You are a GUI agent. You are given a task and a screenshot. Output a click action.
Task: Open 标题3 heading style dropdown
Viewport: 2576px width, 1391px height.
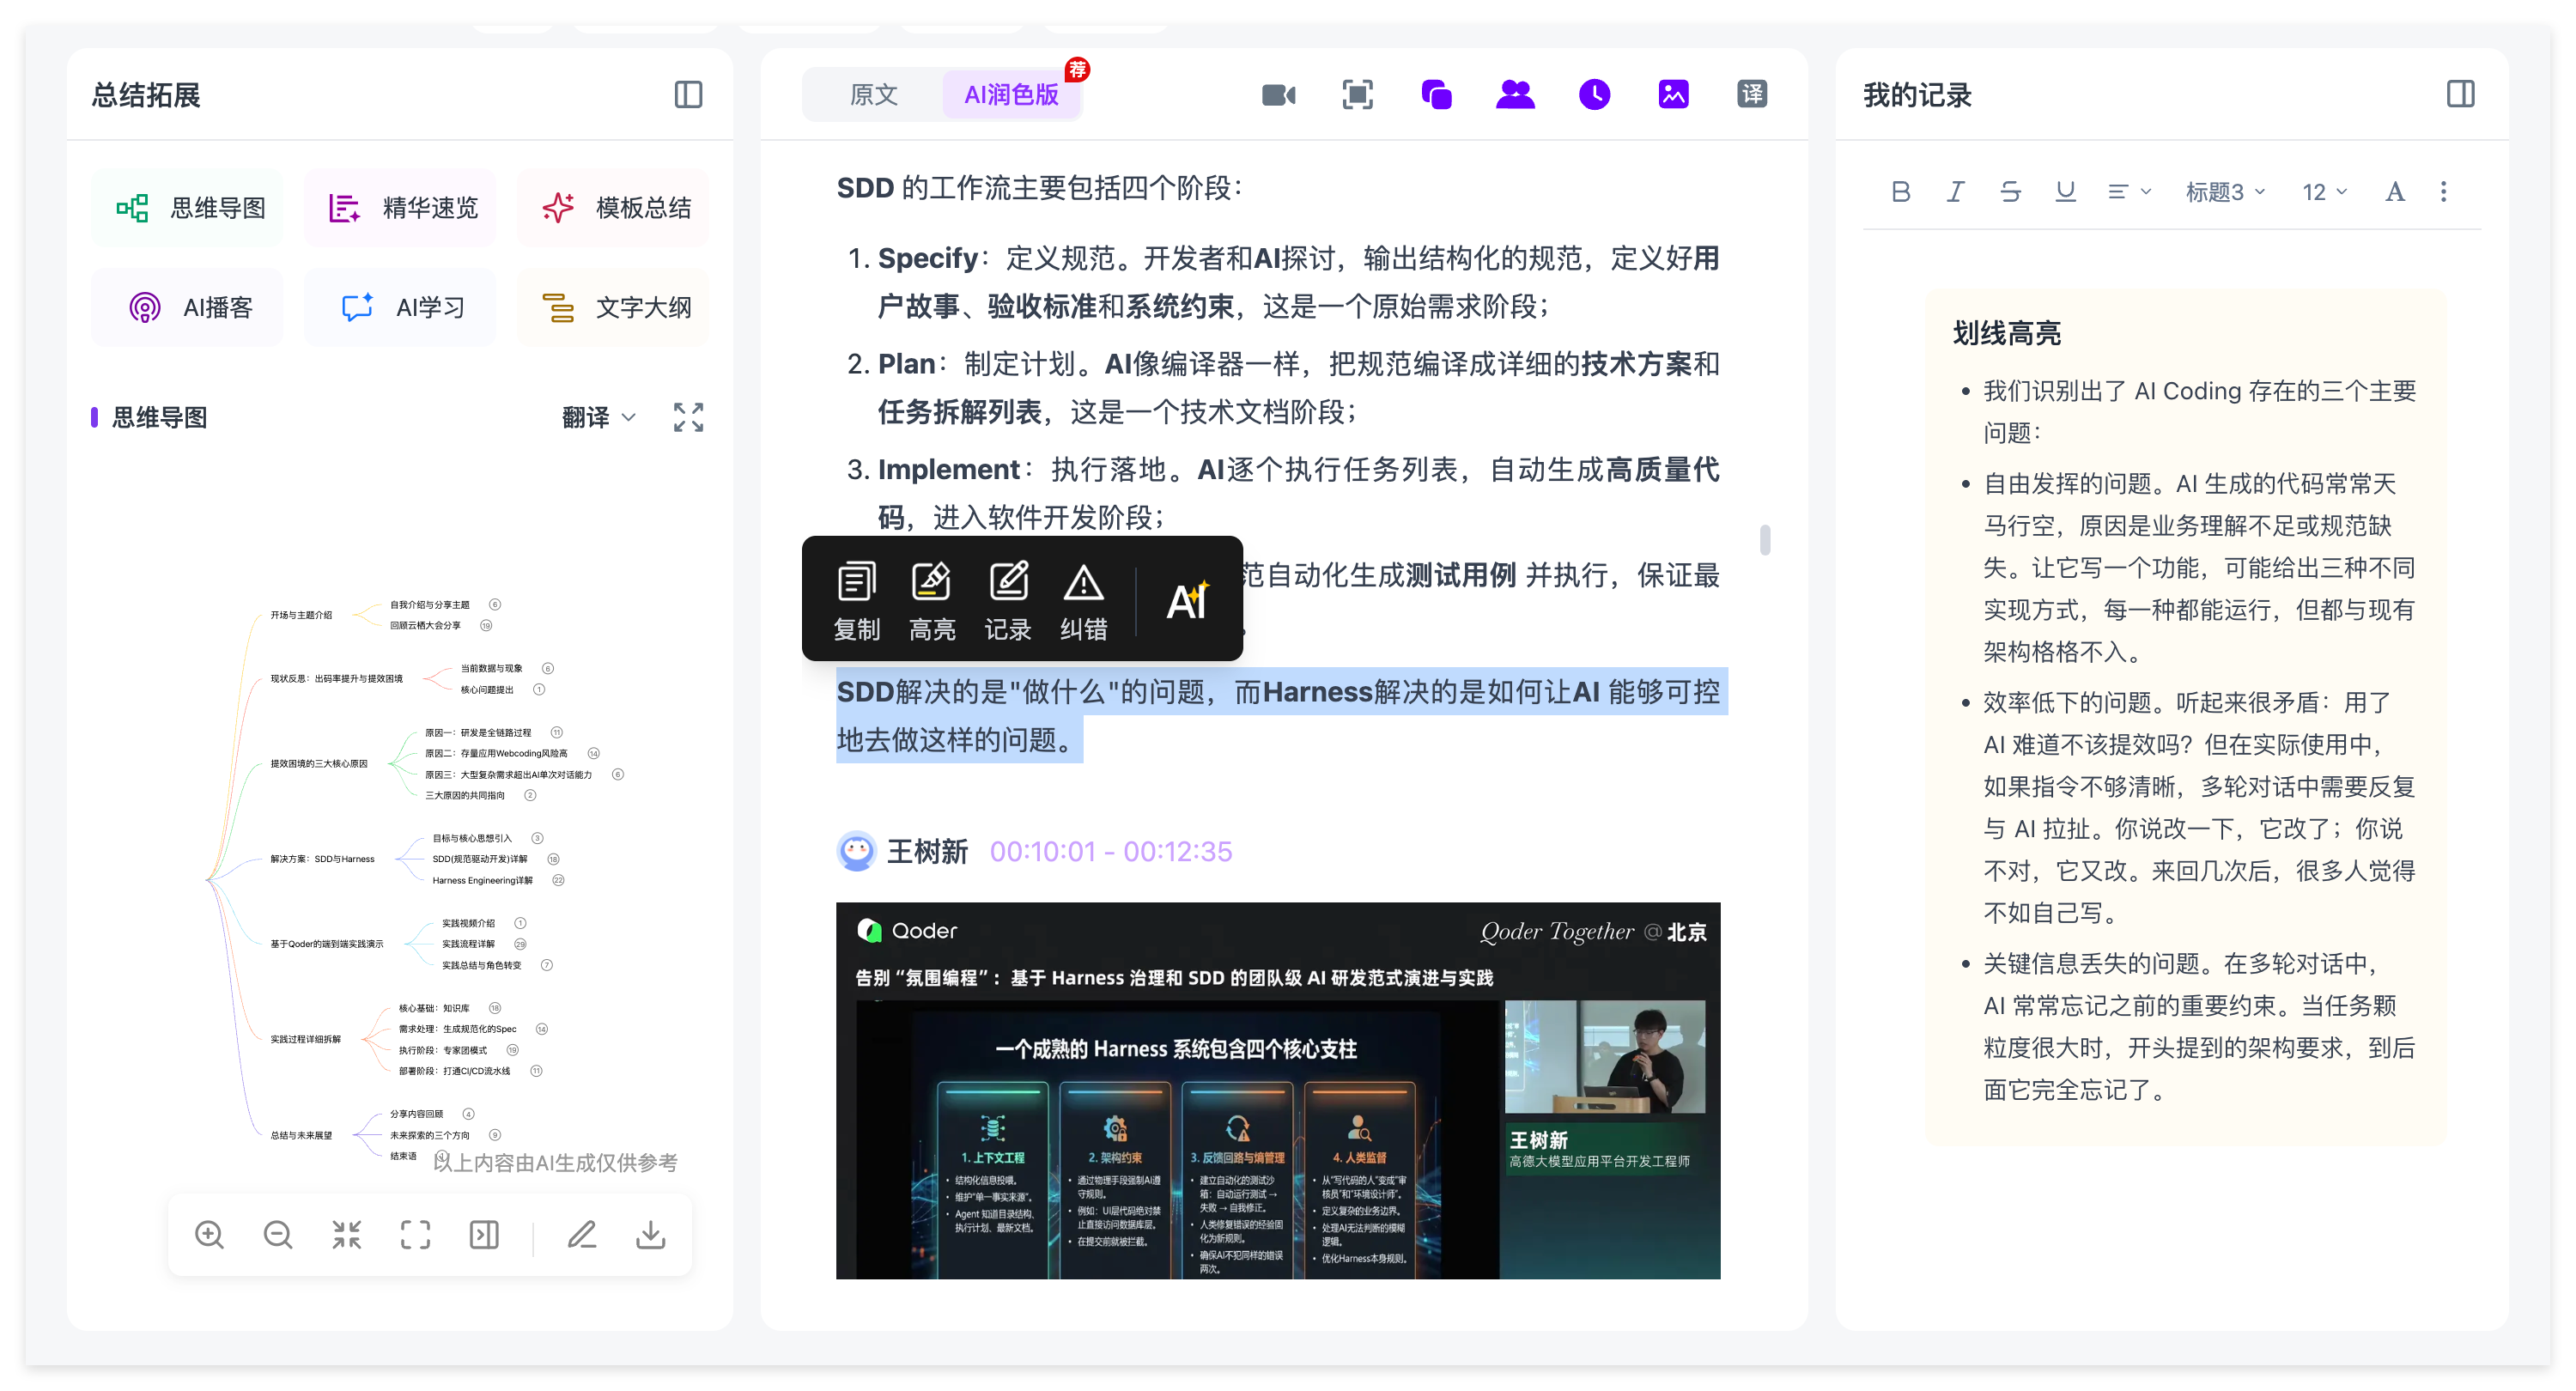click(x=2225, y=191)
